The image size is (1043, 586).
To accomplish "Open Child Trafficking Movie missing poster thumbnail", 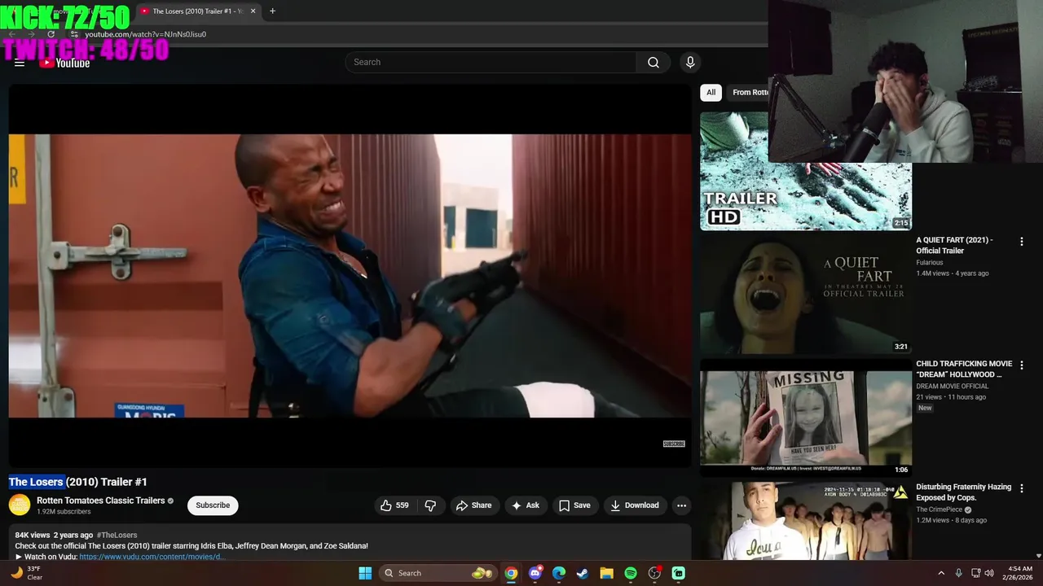I will (x=806, y=418).
